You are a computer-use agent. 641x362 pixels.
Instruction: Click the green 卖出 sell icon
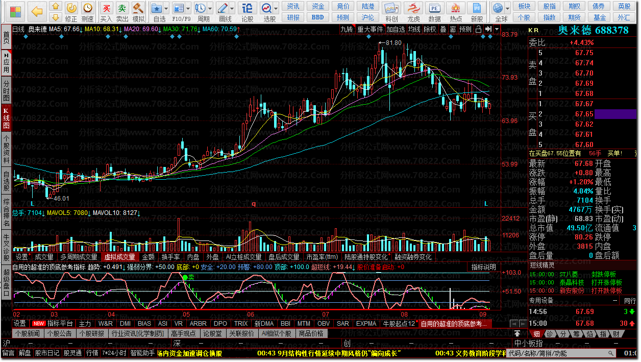click(122, 8)
